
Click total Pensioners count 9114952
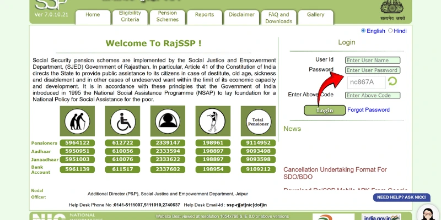(x=258, y=143)
